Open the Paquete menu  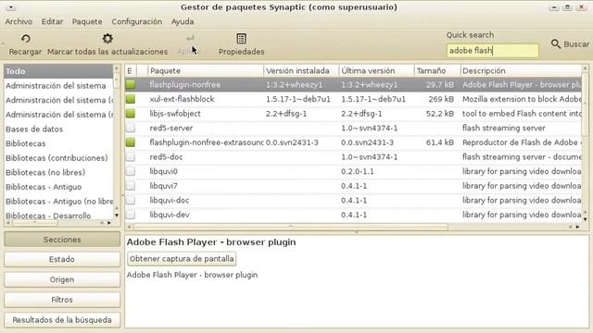coord(87,21)
